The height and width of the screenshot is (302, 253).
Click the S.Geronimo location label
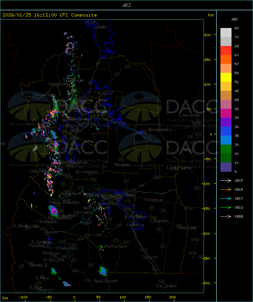point(189,115)
